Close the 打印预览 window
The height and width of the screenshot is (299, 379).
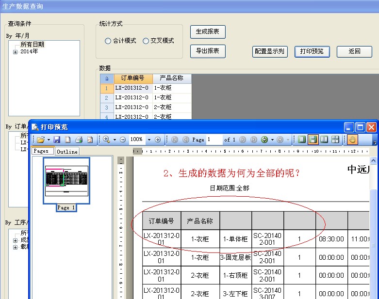pyautogui.click(x=371, y=127)
